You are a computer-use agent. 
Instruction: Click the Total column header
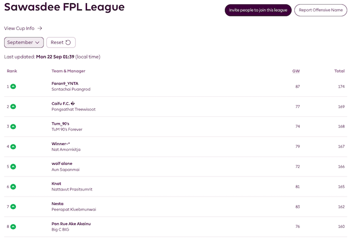pos(339,71)
